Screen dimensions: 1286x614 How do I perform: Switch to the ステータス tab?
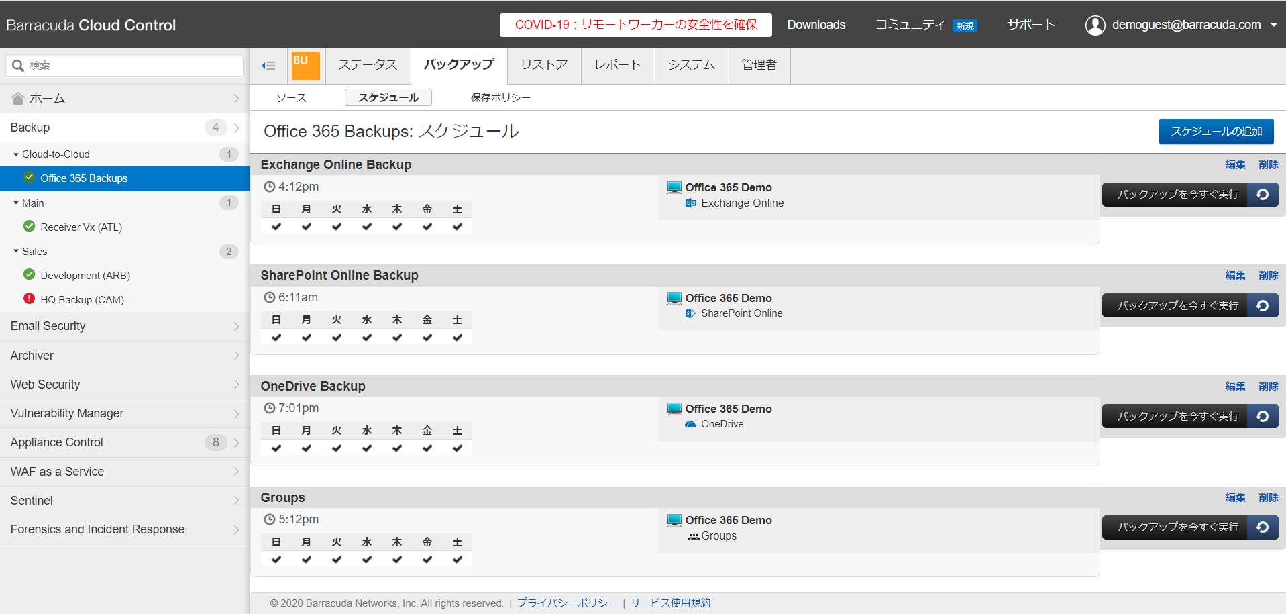tap(368, 65)
